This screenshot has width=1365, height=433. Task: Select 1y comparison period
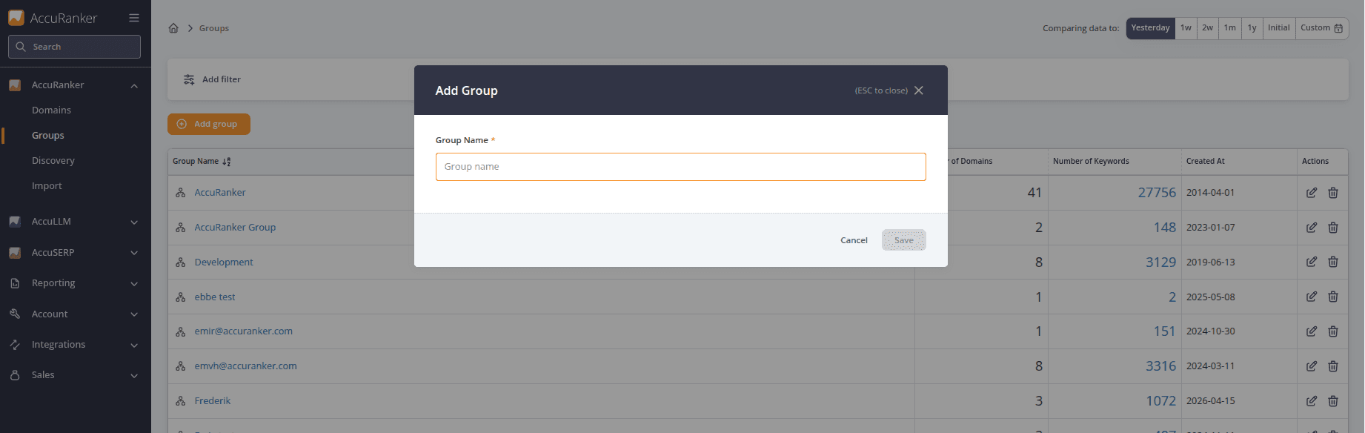coord(1252,28)
